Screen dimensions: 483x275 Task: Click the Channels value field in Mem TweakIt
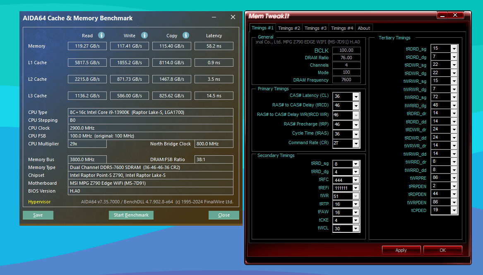346,65
